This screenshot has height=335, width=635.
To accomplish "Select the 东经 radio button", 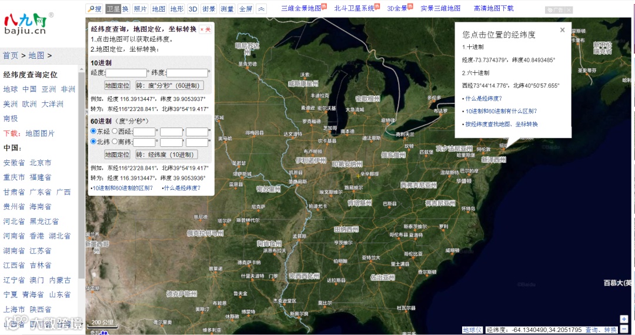I will pos(93,131).
